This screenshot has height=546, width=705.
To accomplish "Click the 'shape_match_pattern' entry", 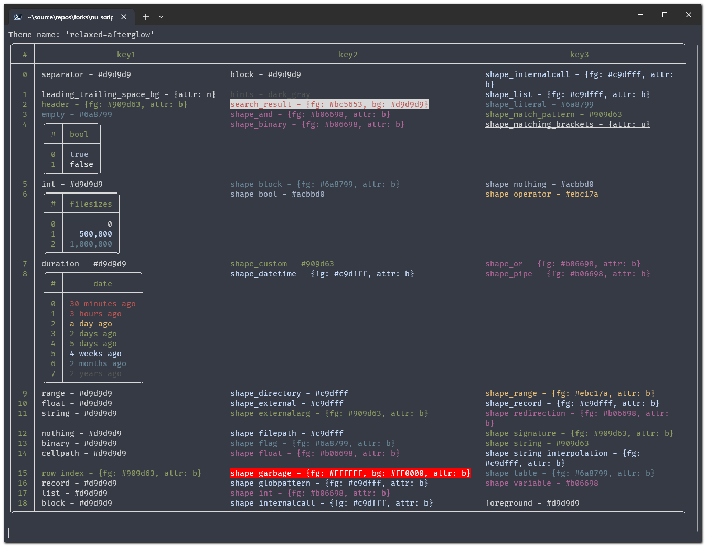I will pyautogui.click(x=553, y=114).
